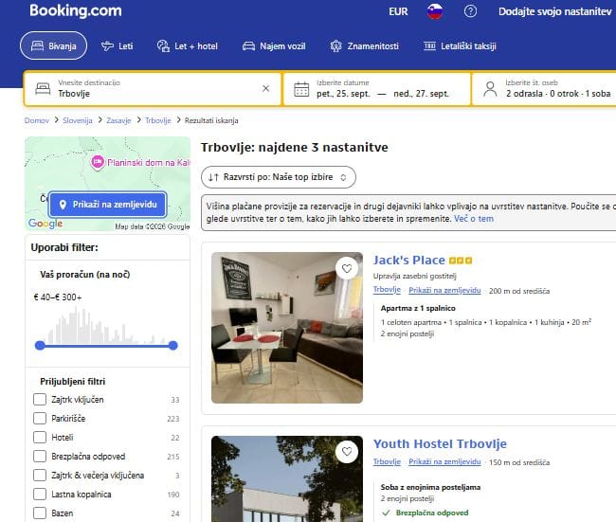
Task: Open Youth Hostel Trbovlje building photo
Action: 287,478
